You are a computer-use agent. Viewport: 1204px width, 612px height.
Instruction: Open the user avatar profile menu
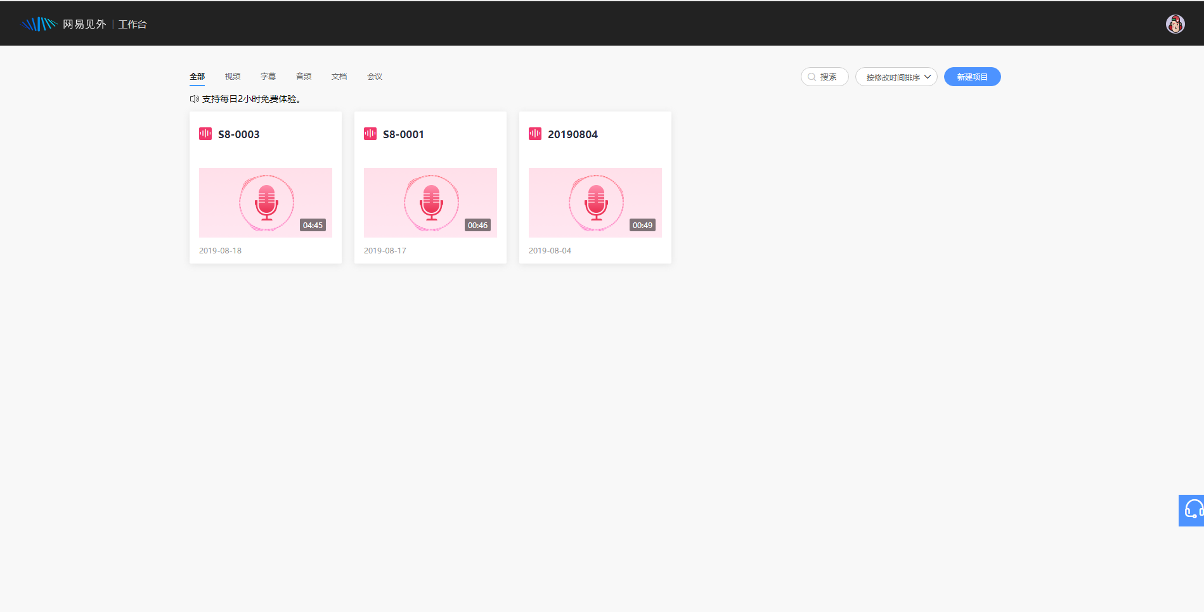(x=1175, y=24)
